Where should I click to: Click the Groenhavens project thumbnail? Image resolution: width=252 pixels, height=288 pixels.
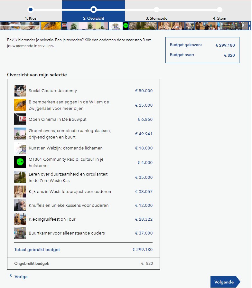pyautogui.click(x=20, y=134)
